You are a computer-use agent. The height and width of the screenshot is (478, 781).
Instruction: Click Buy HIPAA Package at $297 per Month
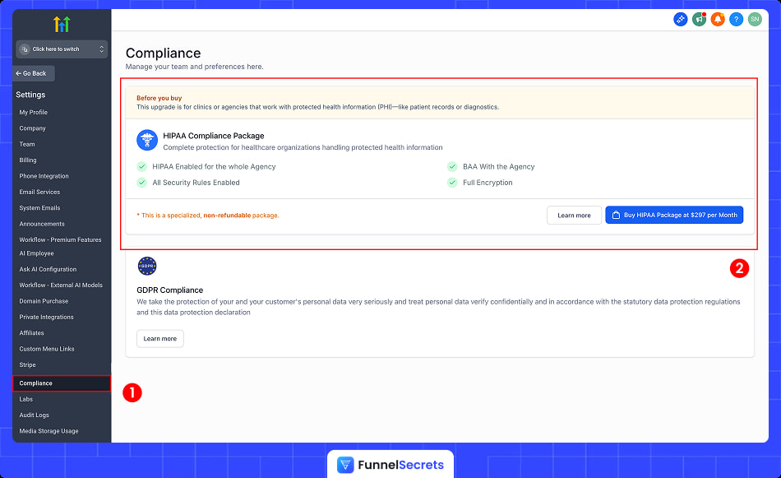pos(674,215)
